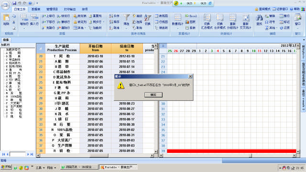Click the 删除行 delete-row icon

tap(59, 28)
